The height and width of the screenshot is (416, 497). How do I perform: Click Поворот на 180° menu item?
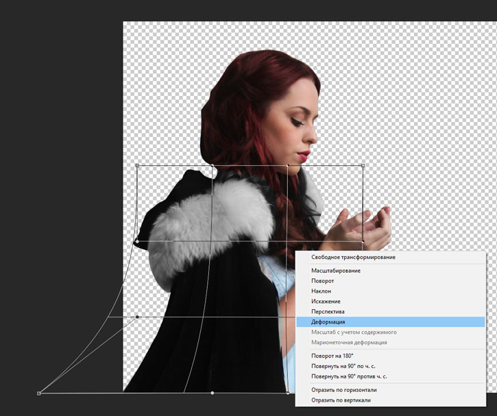[391, 356]
